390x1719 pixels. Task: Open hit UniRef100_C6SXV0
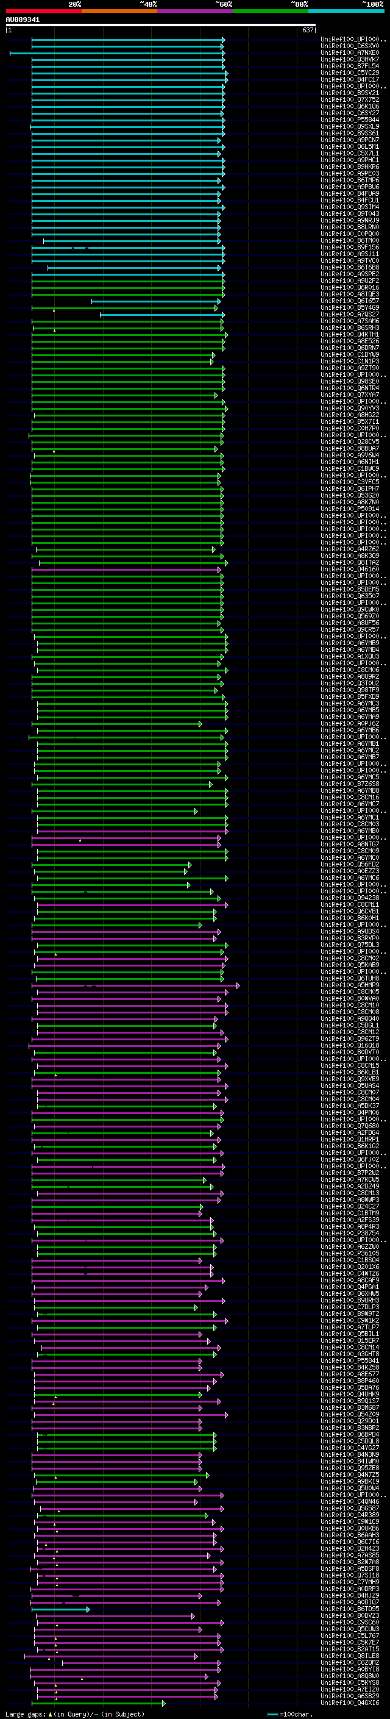tap(350, 46)
